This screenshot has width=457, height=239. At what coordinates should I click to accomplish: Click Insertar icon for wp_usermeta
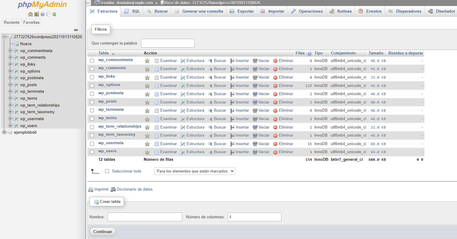pyautogui.click(x=232, y=144)
